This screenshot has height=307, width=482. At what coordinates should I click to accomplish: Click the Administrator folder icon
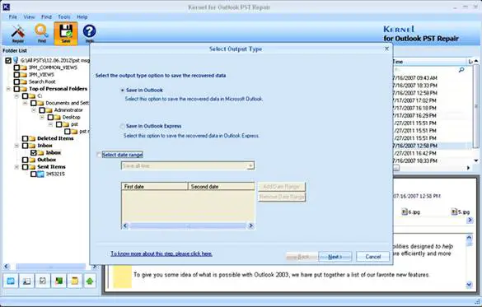tap(49, 110)
